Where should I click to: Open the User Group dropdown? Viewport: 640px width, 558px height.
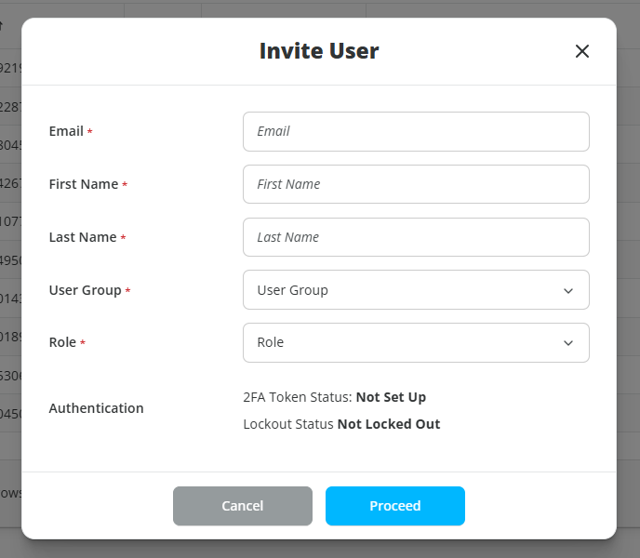tap(416, 290)
